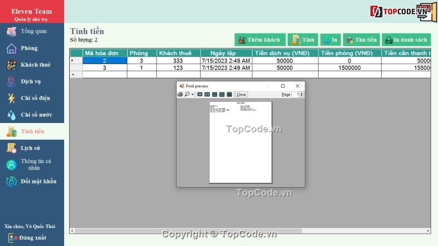Click the lightning bolt electricity icon
Viewport: 438px width, 246px height.
[x=12, y=98]
